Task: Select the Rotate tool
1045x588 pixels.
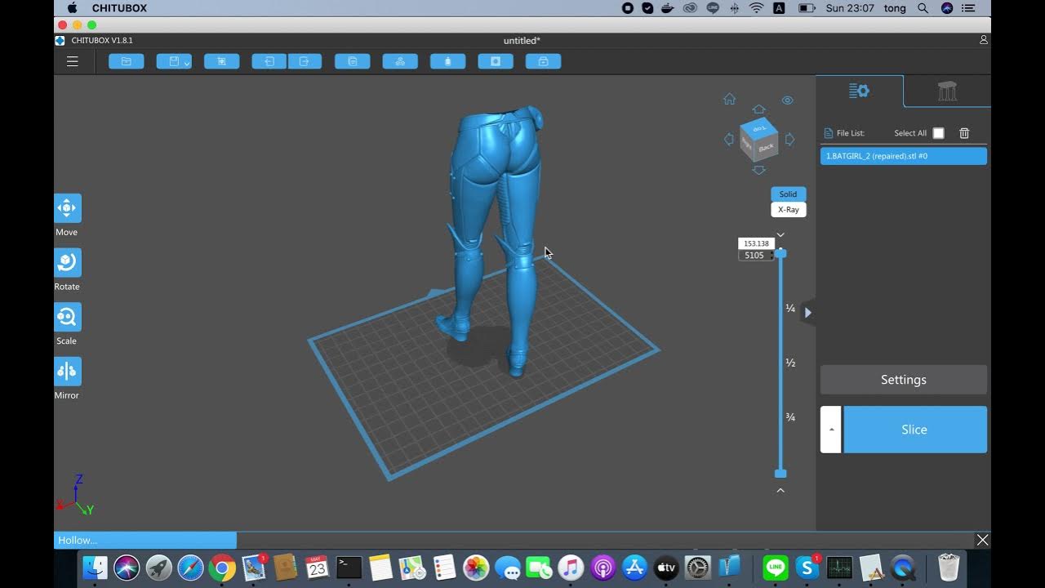Action: 67,262
